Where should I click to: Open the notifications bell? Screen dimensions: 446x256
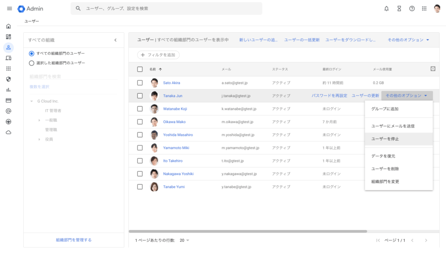[386, 9]
